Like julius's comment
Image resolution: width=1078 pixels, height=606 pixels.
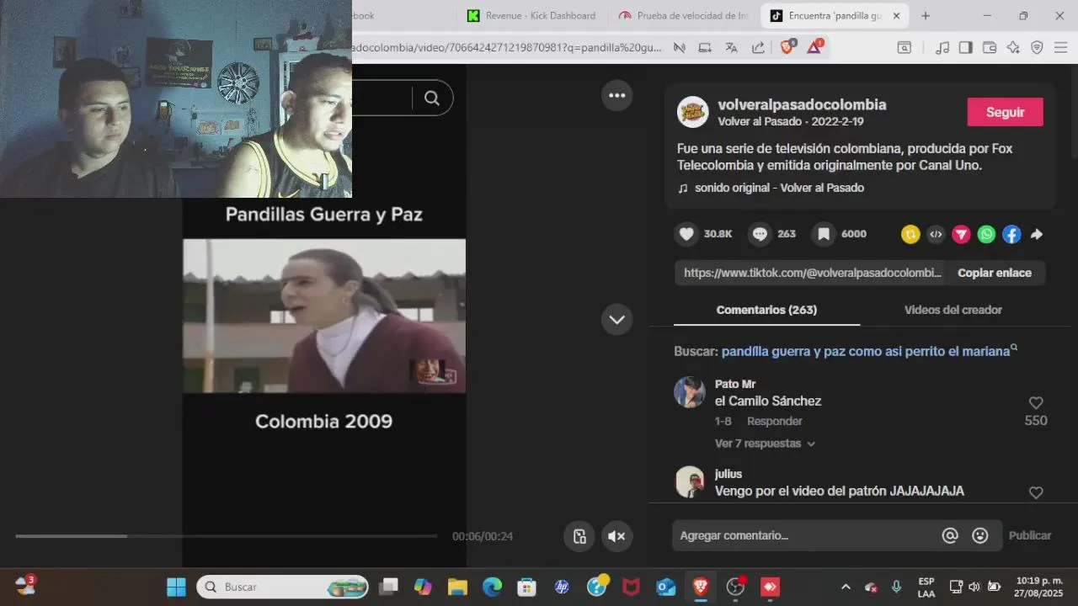click(x=1036, y=493)
